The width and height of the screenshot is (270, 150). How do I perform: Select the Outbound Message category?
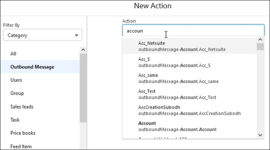[32, 67]
